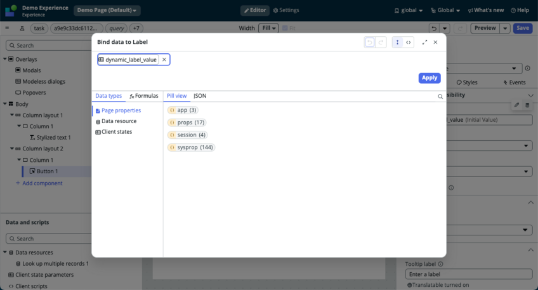
Task: Open Demo Page (Default) dropdown
Action: click(x=107, y=10)
